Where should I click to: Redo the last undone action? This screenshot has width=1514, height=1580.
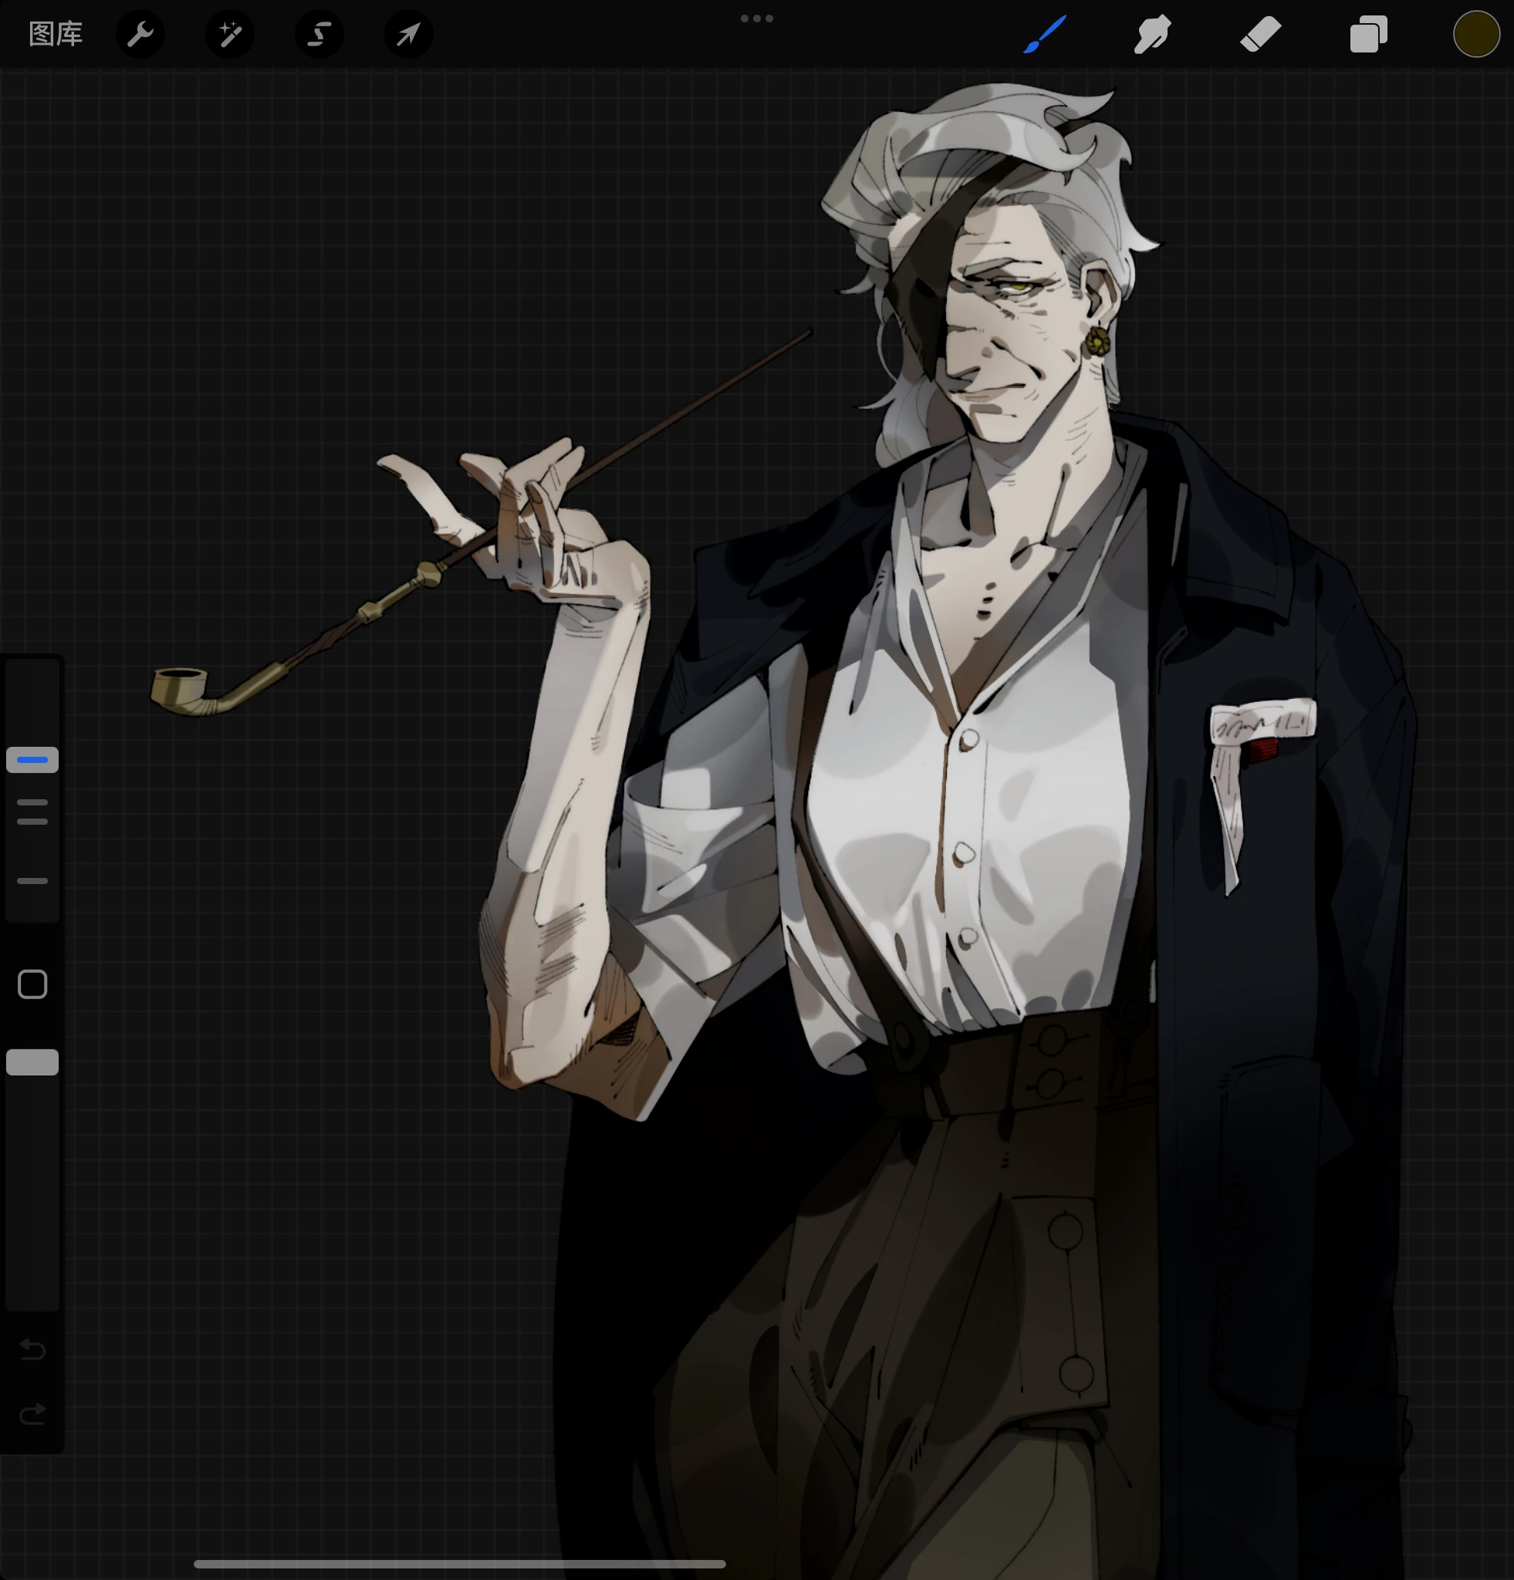(x=32, y=1415)
